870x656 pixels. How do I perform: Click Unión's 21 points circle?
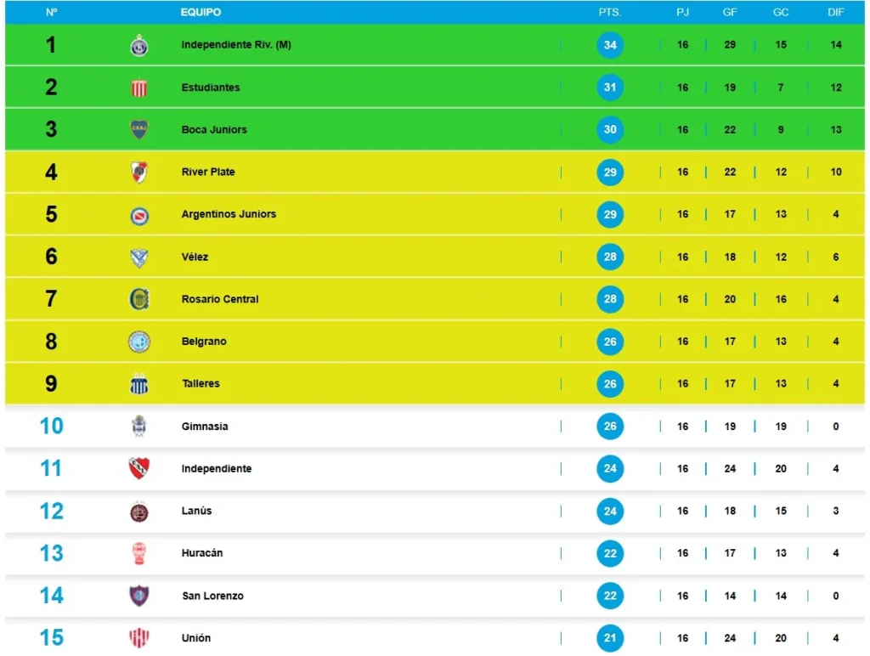[610, 638]
